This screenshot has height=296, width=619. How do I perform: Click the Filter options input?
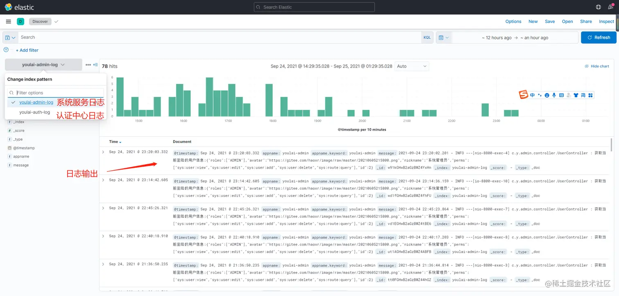point(56,93)
